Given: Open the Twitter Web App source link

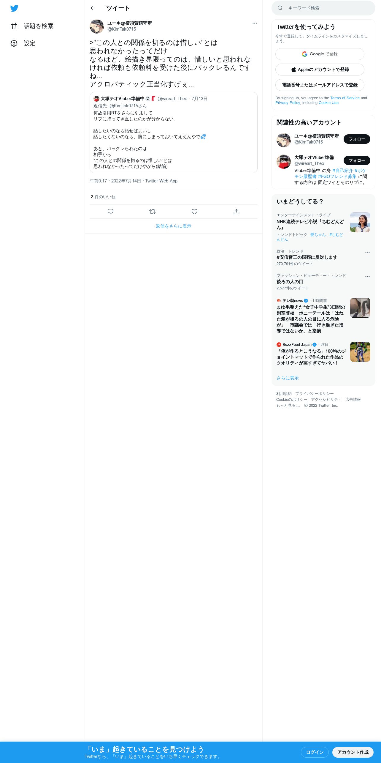Looking at the screenshot, I should 161,181.
